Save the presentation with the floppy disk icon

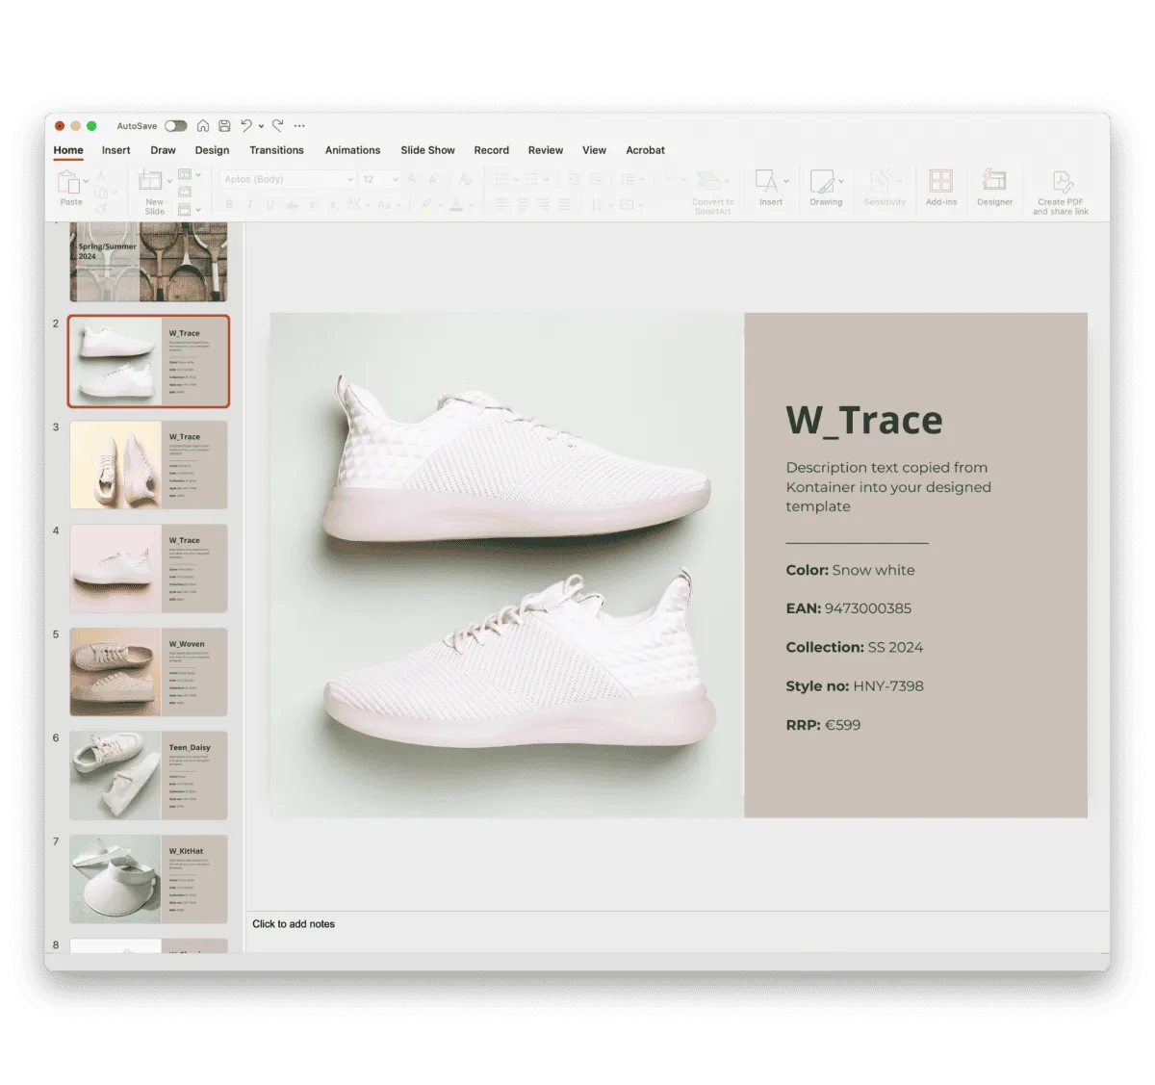coord(224,125)
